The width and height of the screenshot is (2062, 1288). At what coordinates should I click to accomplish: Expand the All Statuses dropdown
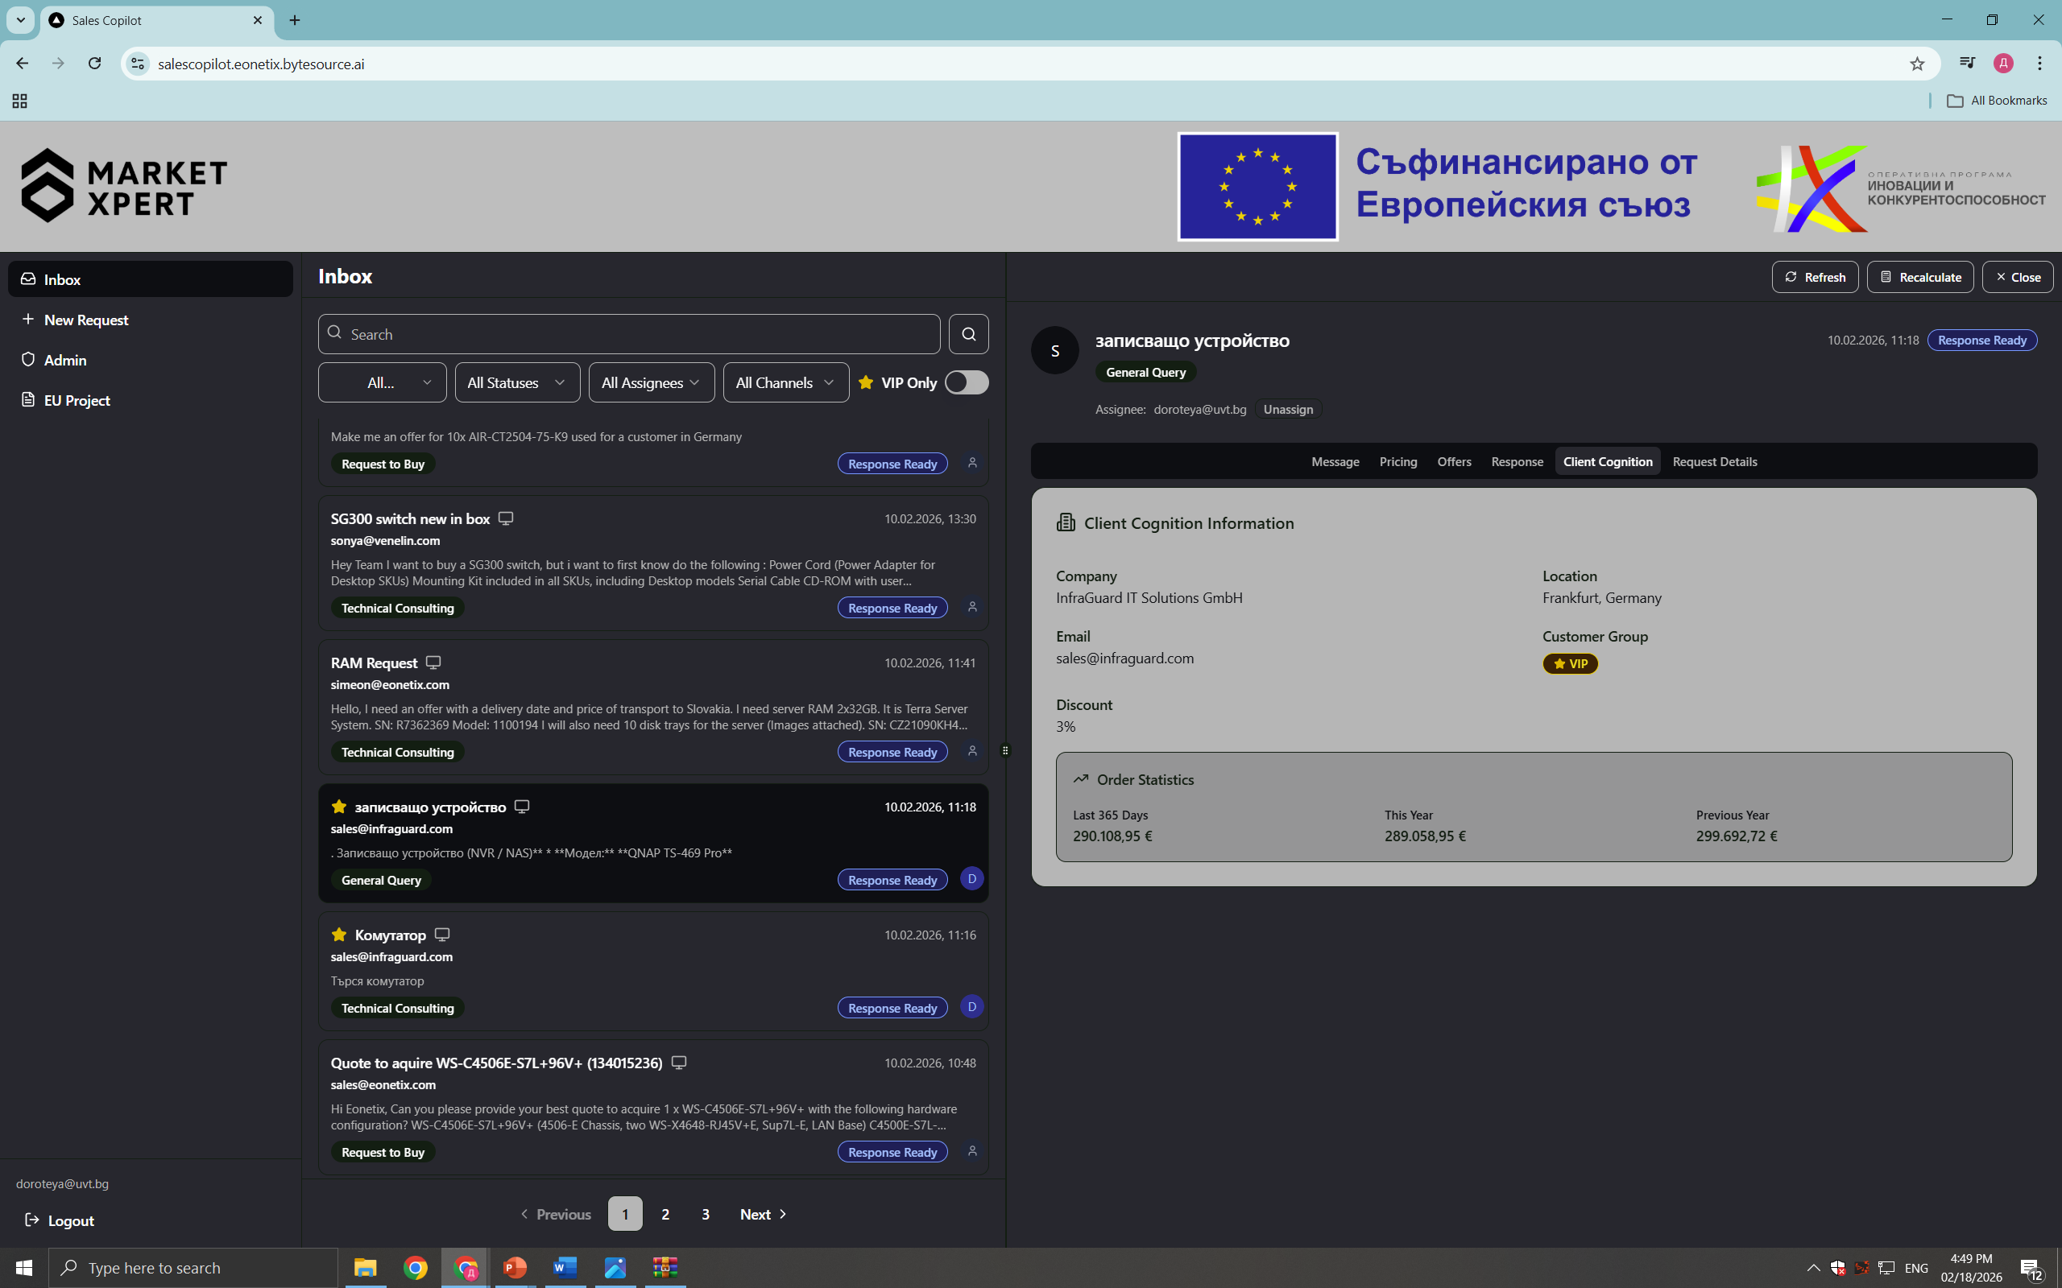[516, 382]
